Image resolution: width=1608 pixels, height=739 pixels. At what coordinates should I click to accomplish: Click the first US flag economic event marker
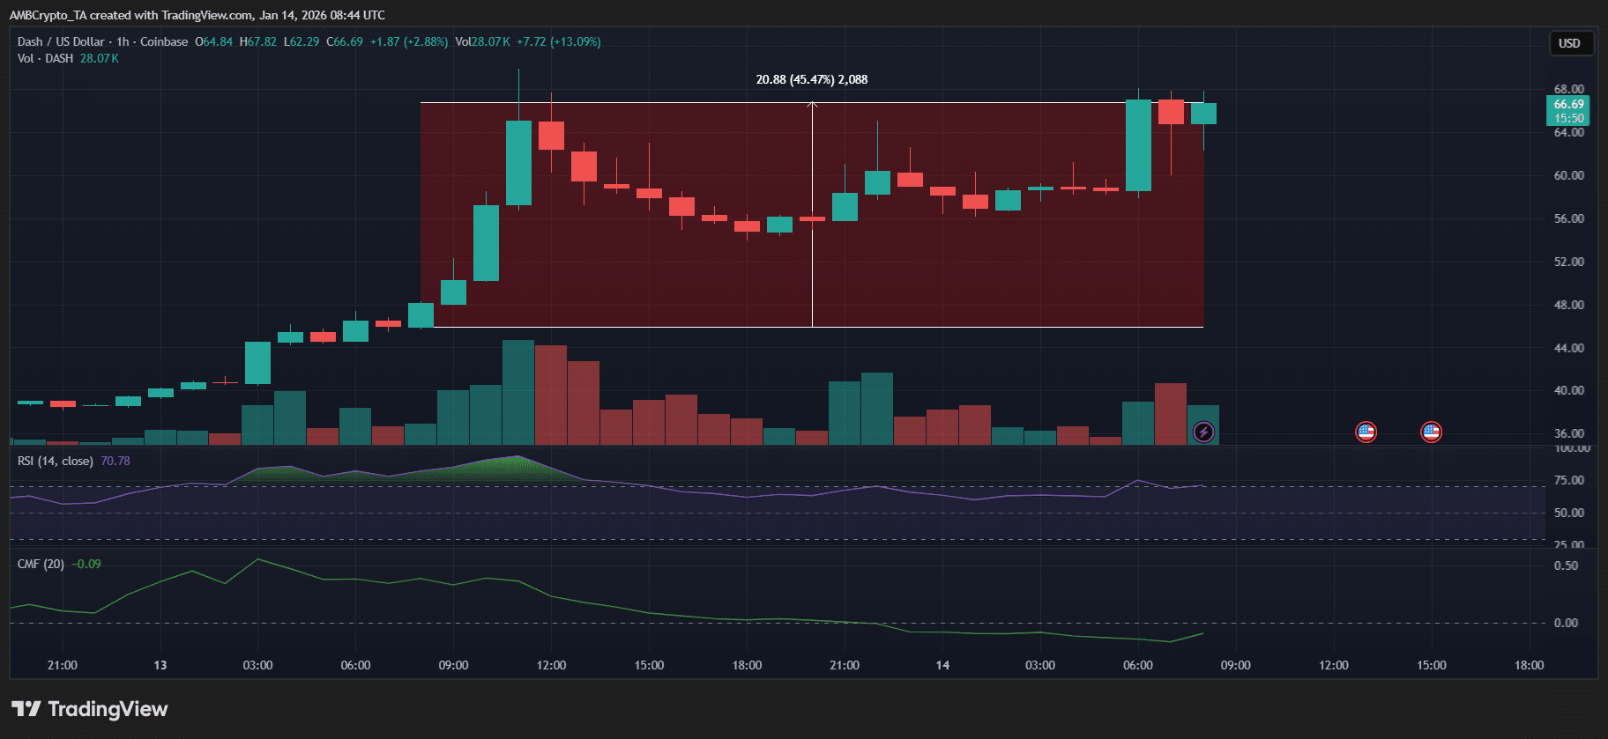pyautogui.click(x=1366, y=432)
